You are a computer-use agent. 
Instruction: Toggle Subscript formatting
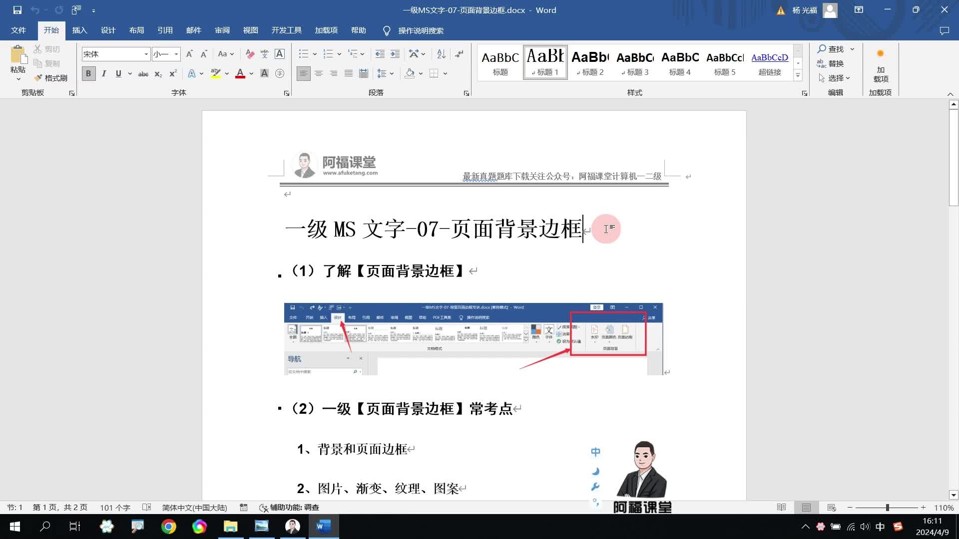click(158, 73)
